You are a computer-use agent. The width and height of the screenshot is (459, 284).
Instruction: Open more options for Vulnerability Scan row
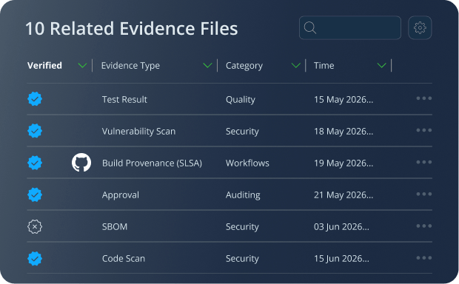click(x=424, y=130)
